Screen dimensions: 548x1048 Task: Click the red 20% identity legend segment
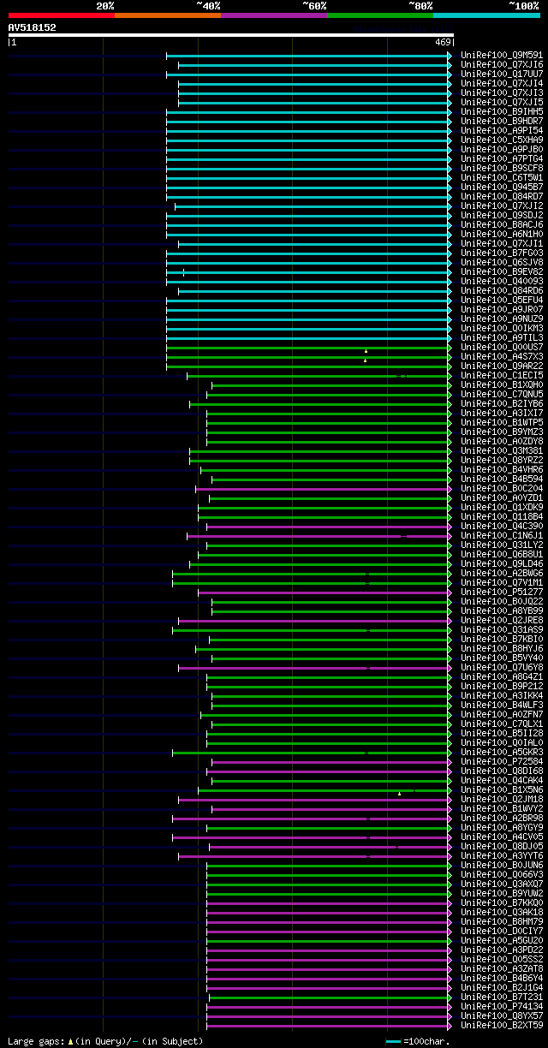point(62,15)
